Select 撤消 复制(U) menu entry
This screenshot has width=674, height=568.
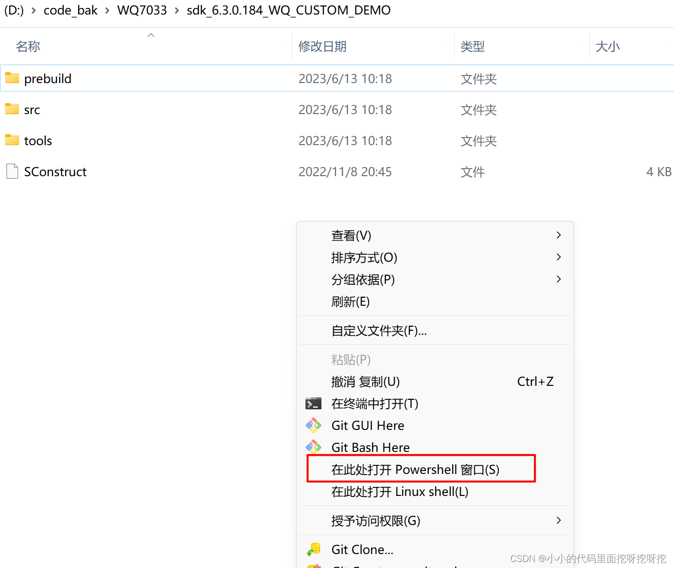[435, 381]
